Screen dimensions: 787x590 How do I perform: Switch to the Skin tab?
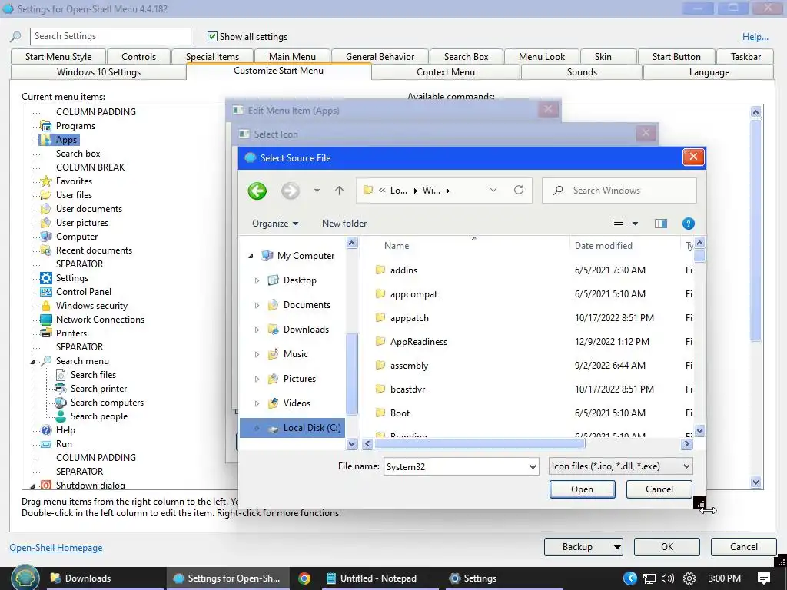[603, 57]
